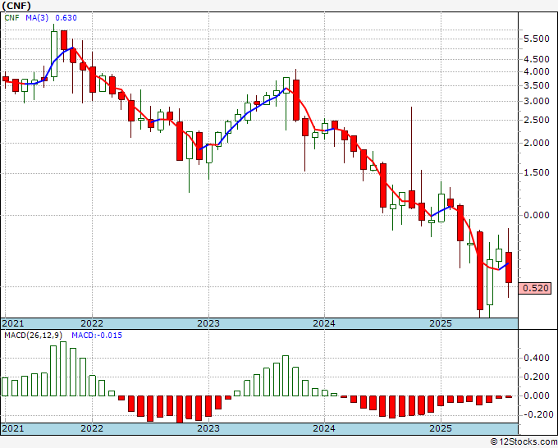This screenshot has height=448, width=558.
Task: Click the 3.500 price axis label
Action: 537,85
